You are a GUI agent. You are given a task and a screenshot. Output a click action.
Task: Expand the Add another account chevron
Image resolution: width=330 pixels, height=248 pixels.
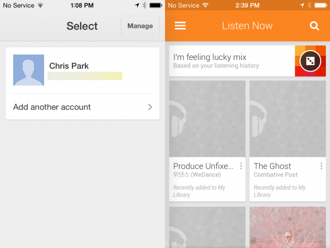tap(150, 107)
